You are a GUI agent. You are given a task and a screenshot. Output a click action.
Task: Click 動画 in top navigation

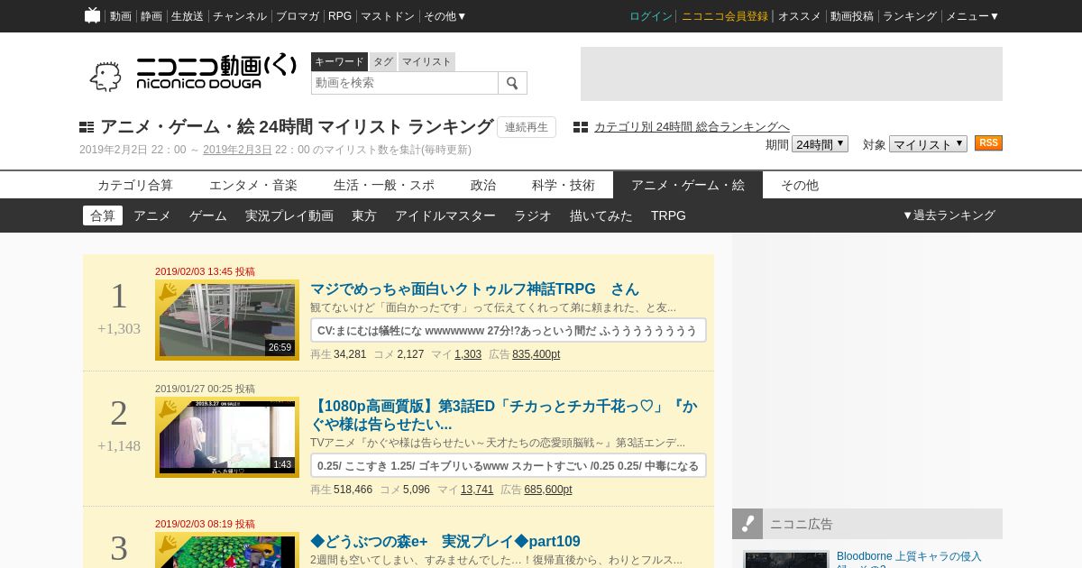(x=121, y=16)
